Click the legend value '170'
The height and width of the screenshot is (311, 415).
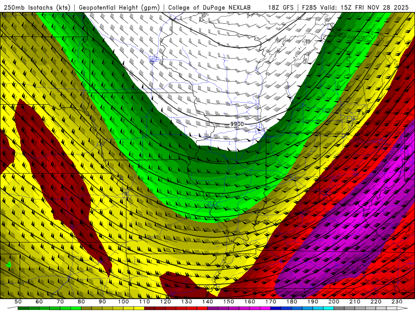click(x=271, y=302)
